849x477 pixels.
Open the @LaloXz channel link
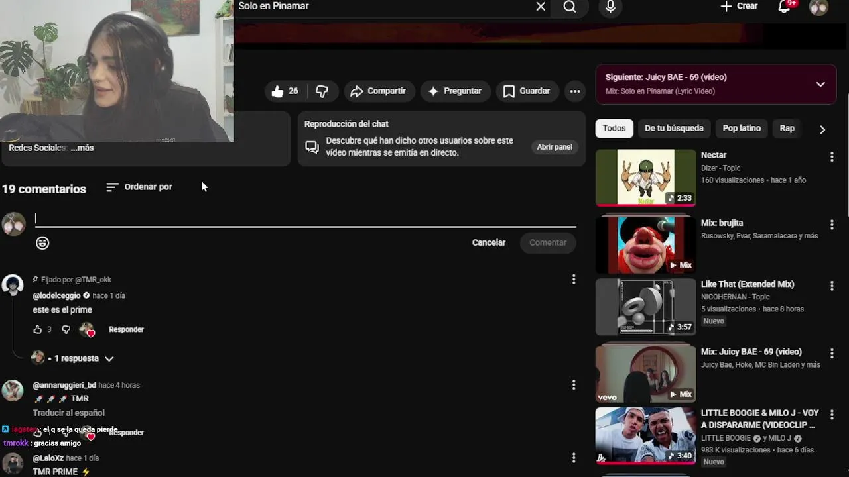48,458
